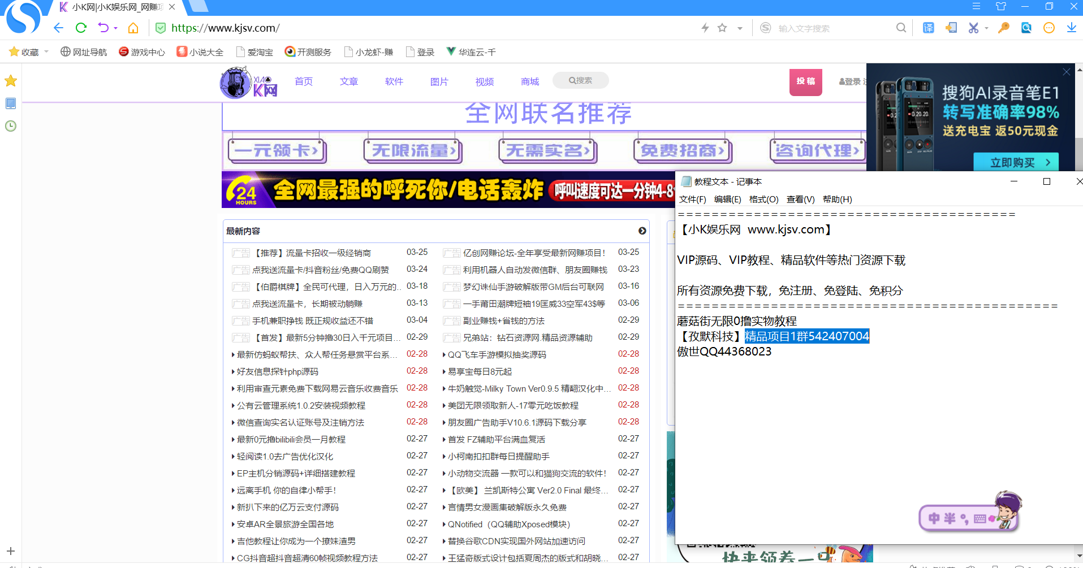The height and width of the screenshot is (568, 1083).
Task: Toggle page acceleration lightning icon in address bar
Action: tap(705, 27)
